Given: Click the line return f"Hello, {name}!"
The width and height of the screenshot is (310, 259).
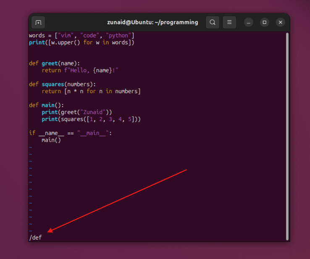Looking at the screenshot, I should pos(80,70).
